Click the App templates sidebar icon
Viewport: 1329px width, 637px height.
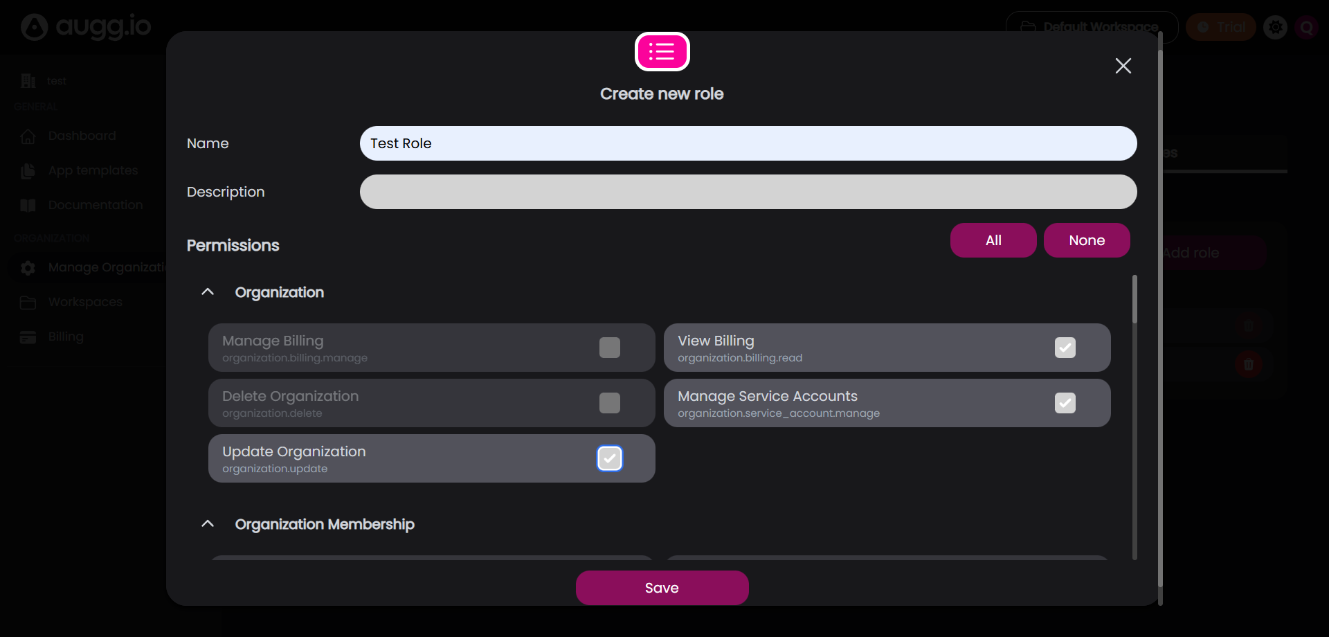tap(28, 171)
